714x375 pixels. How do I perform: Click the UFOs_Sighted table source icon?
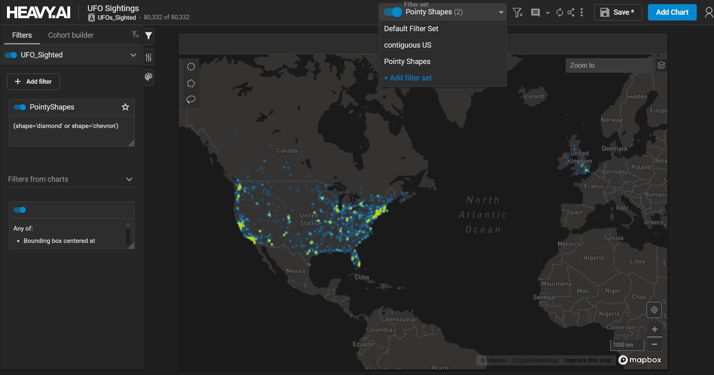pos(92,18)
